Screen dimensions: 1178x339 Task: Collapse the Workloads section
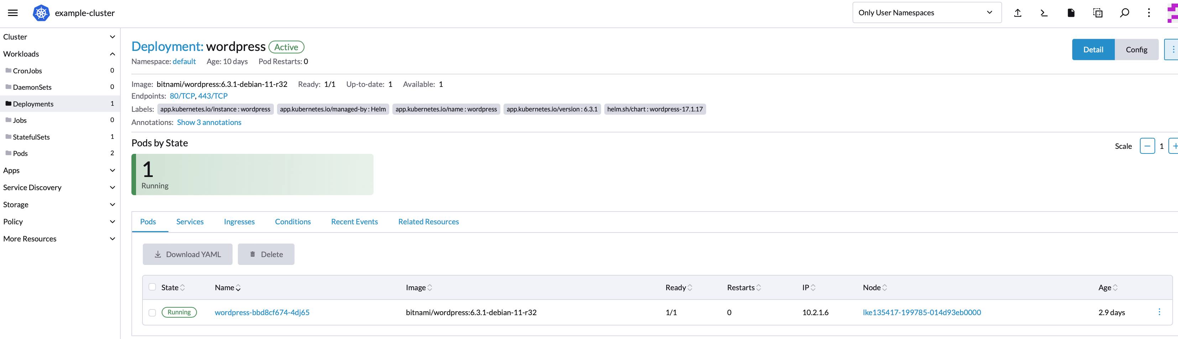tap(113, 53)
